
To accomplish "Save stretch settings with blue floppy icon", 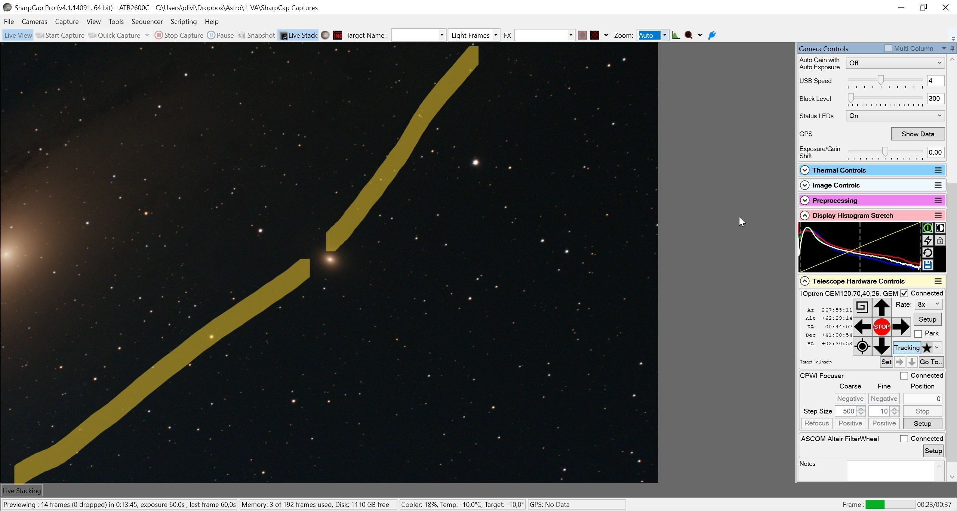I will [927, 265].
